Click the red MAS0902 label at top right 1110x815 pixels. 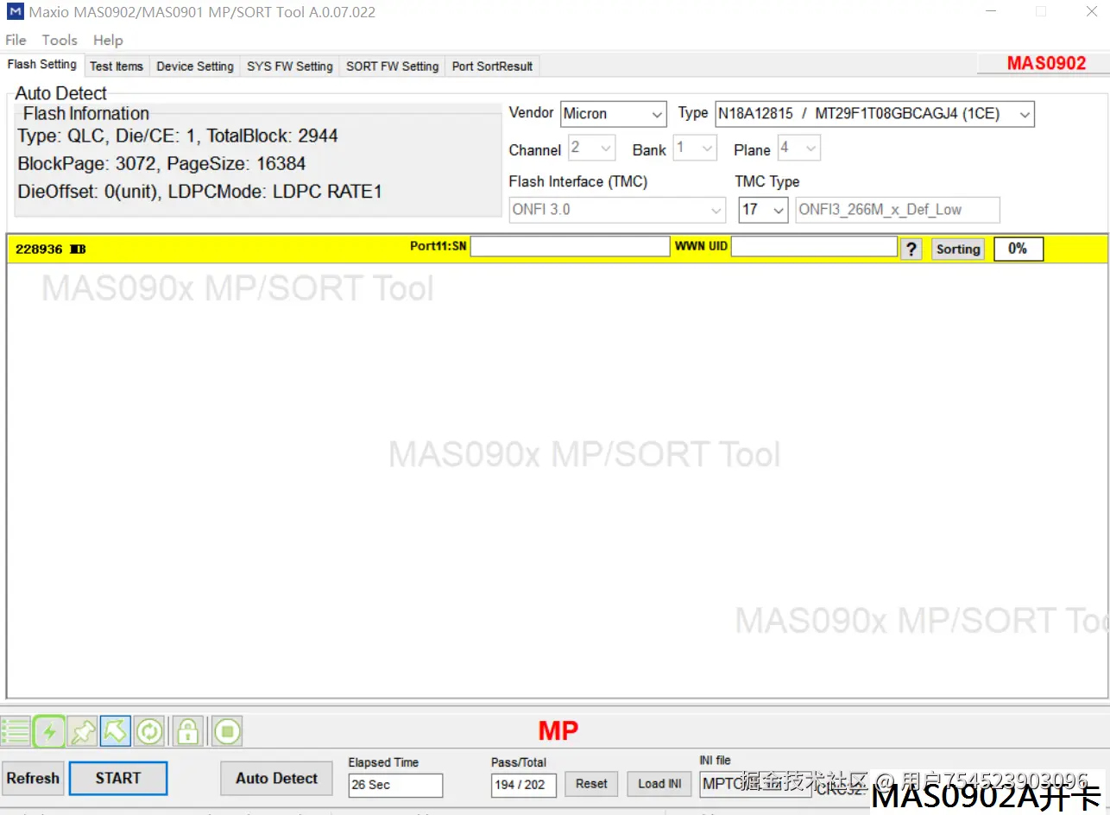tap(1046, 64)
